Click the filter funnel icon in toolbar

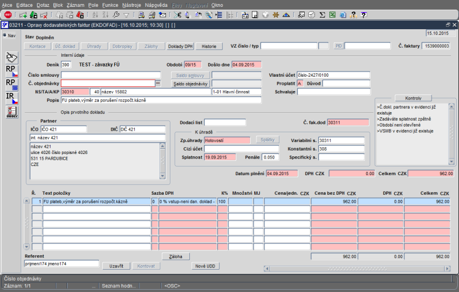click(x=126, y=14)
